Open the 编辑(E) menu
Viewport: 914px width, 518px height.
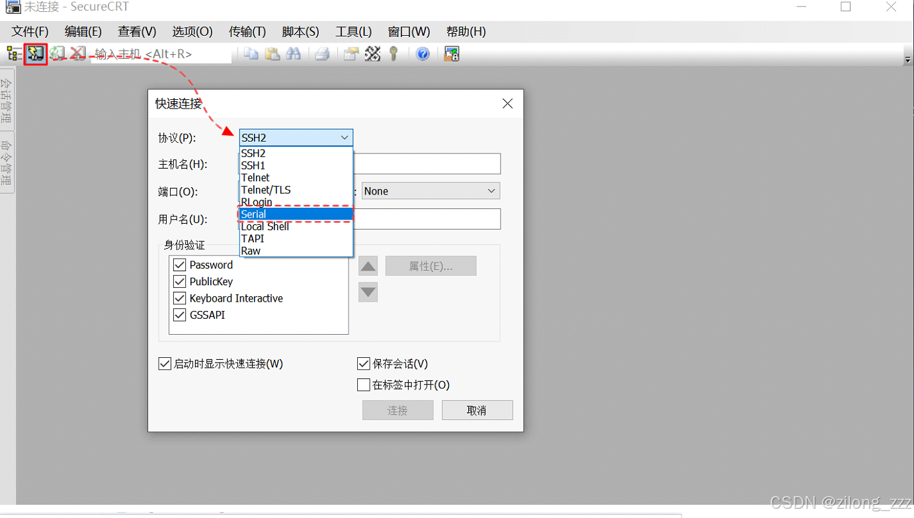tap(83, 32)
